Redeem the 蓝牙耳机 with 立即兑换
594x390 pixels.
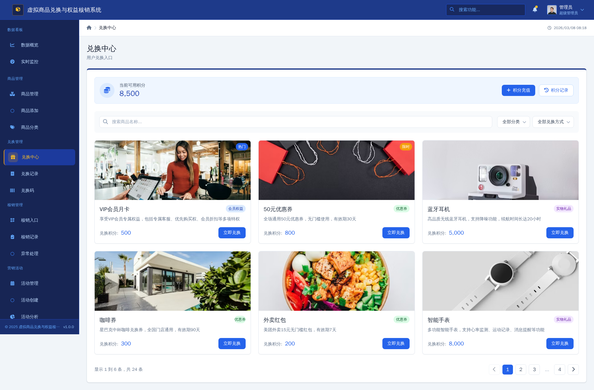click(560, 233)
